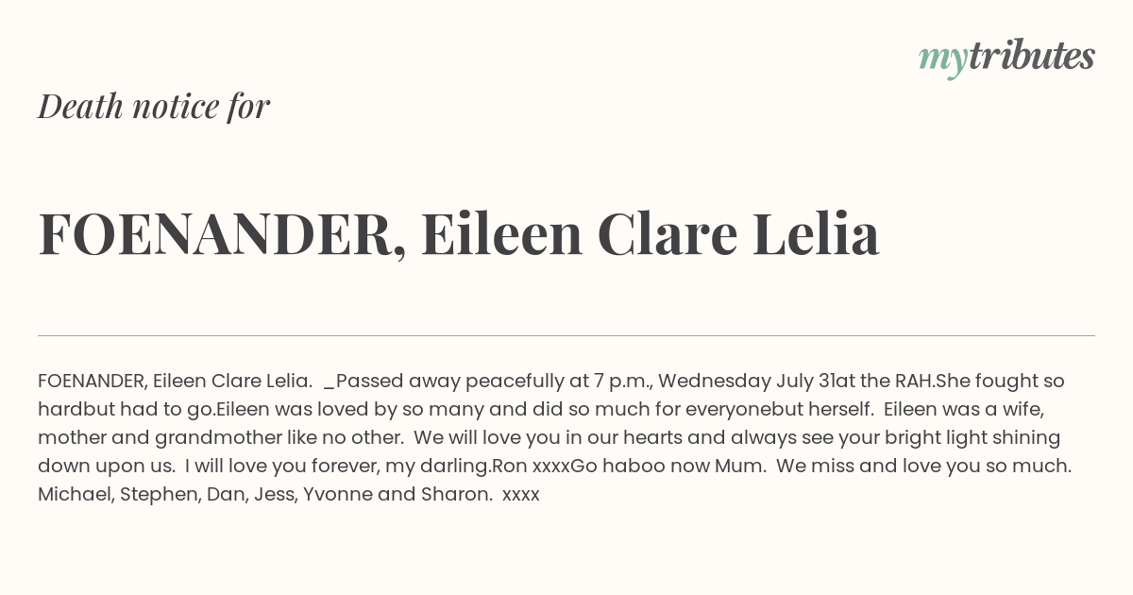Click "Eileen" in the large title

coord(501,233)
